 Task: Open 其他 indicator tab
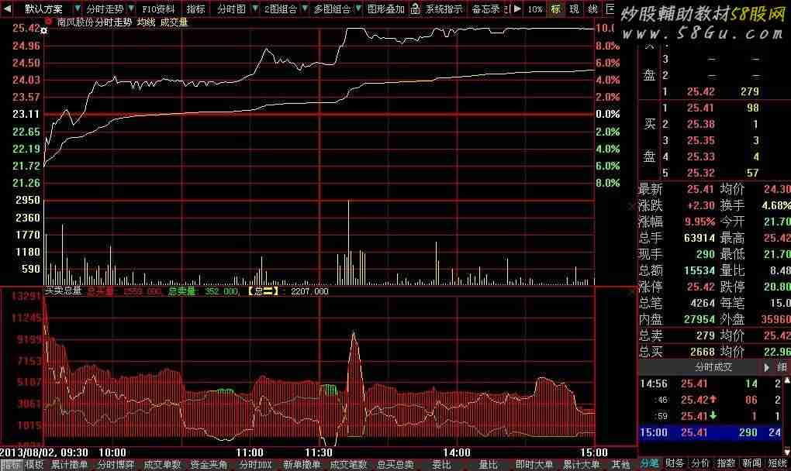(620, 465)
